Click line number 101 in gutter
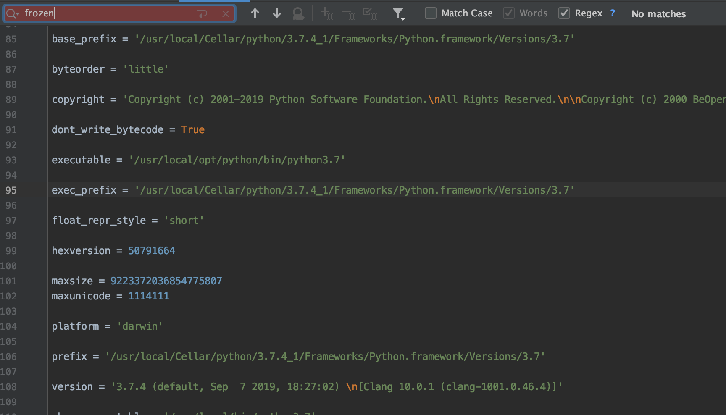Viewport: 726px width, 415px height. pyautogui.click(x=9, y=281)
